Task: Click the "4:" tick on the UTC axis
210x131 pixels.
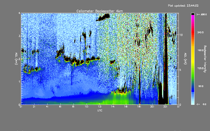Action: pyautogui.click(x=48, y=107)
